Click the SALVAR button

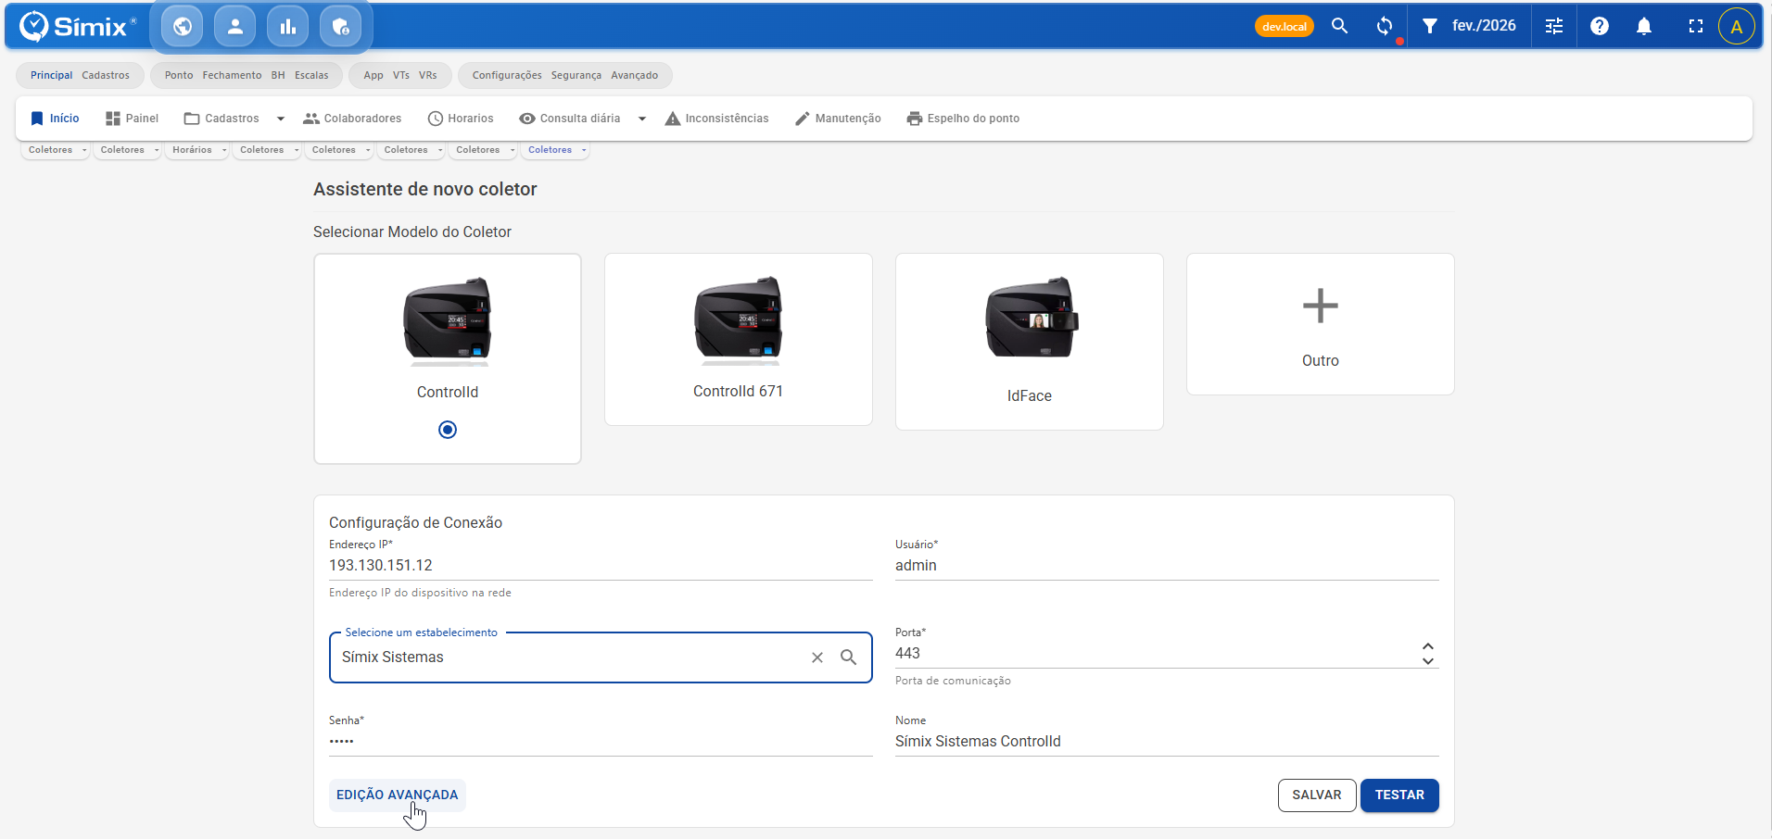pyautogui.click(x=1317, y=795)
